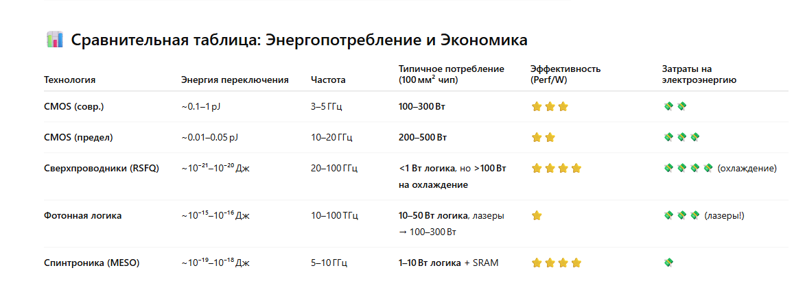The width and height of the screenshot is (805, 303).
Task: Click the single star in Фотонная логика row
Action: 537,216
